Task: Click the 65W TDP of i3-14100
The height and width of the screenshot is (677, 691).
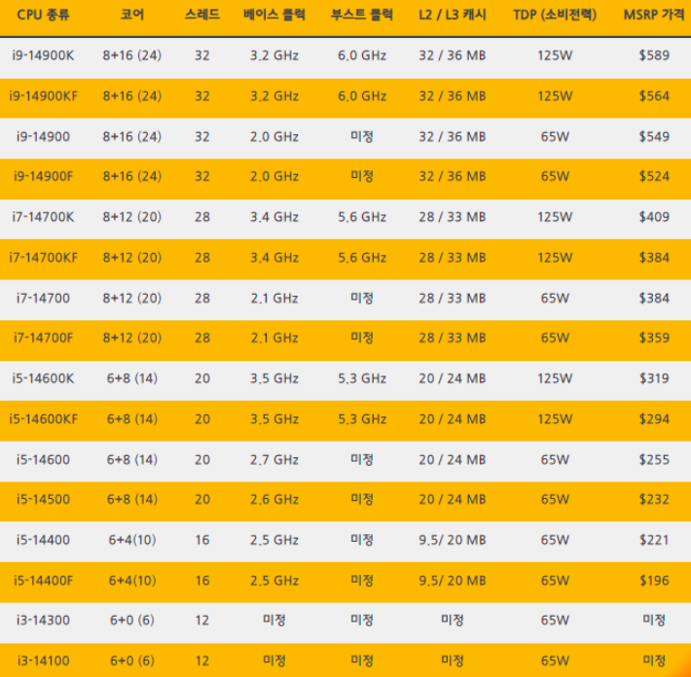Action: click(555, 661)
